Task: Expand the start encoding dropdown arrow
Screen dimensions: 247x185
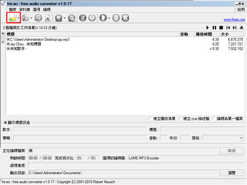Action: click(109, 18)
